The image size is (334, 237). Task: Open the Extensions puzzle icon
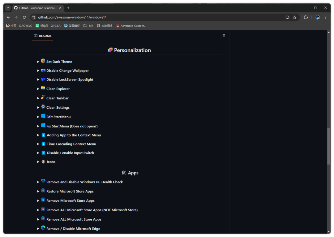(x=306, y=17)
